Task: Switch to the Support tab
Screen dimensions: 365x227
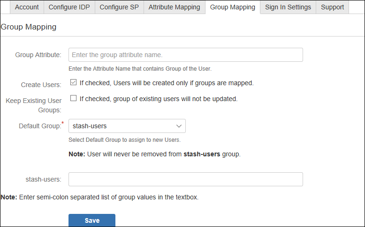Action: [x=332, y=7]
